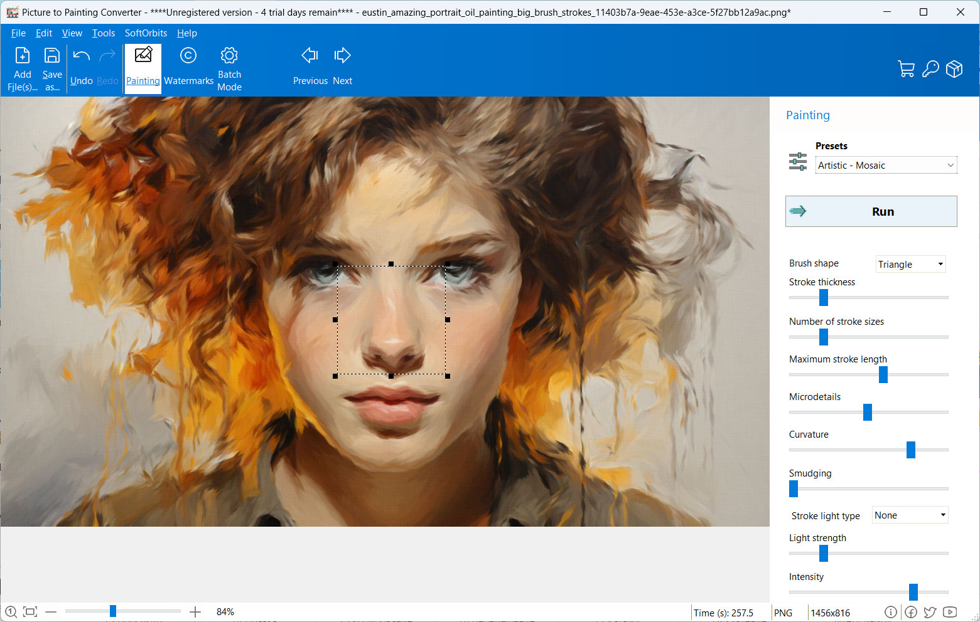Screen dimensions: 980x622
Task: Click the 1456x816 dimensions text
Action: click(x=830, y=613)
